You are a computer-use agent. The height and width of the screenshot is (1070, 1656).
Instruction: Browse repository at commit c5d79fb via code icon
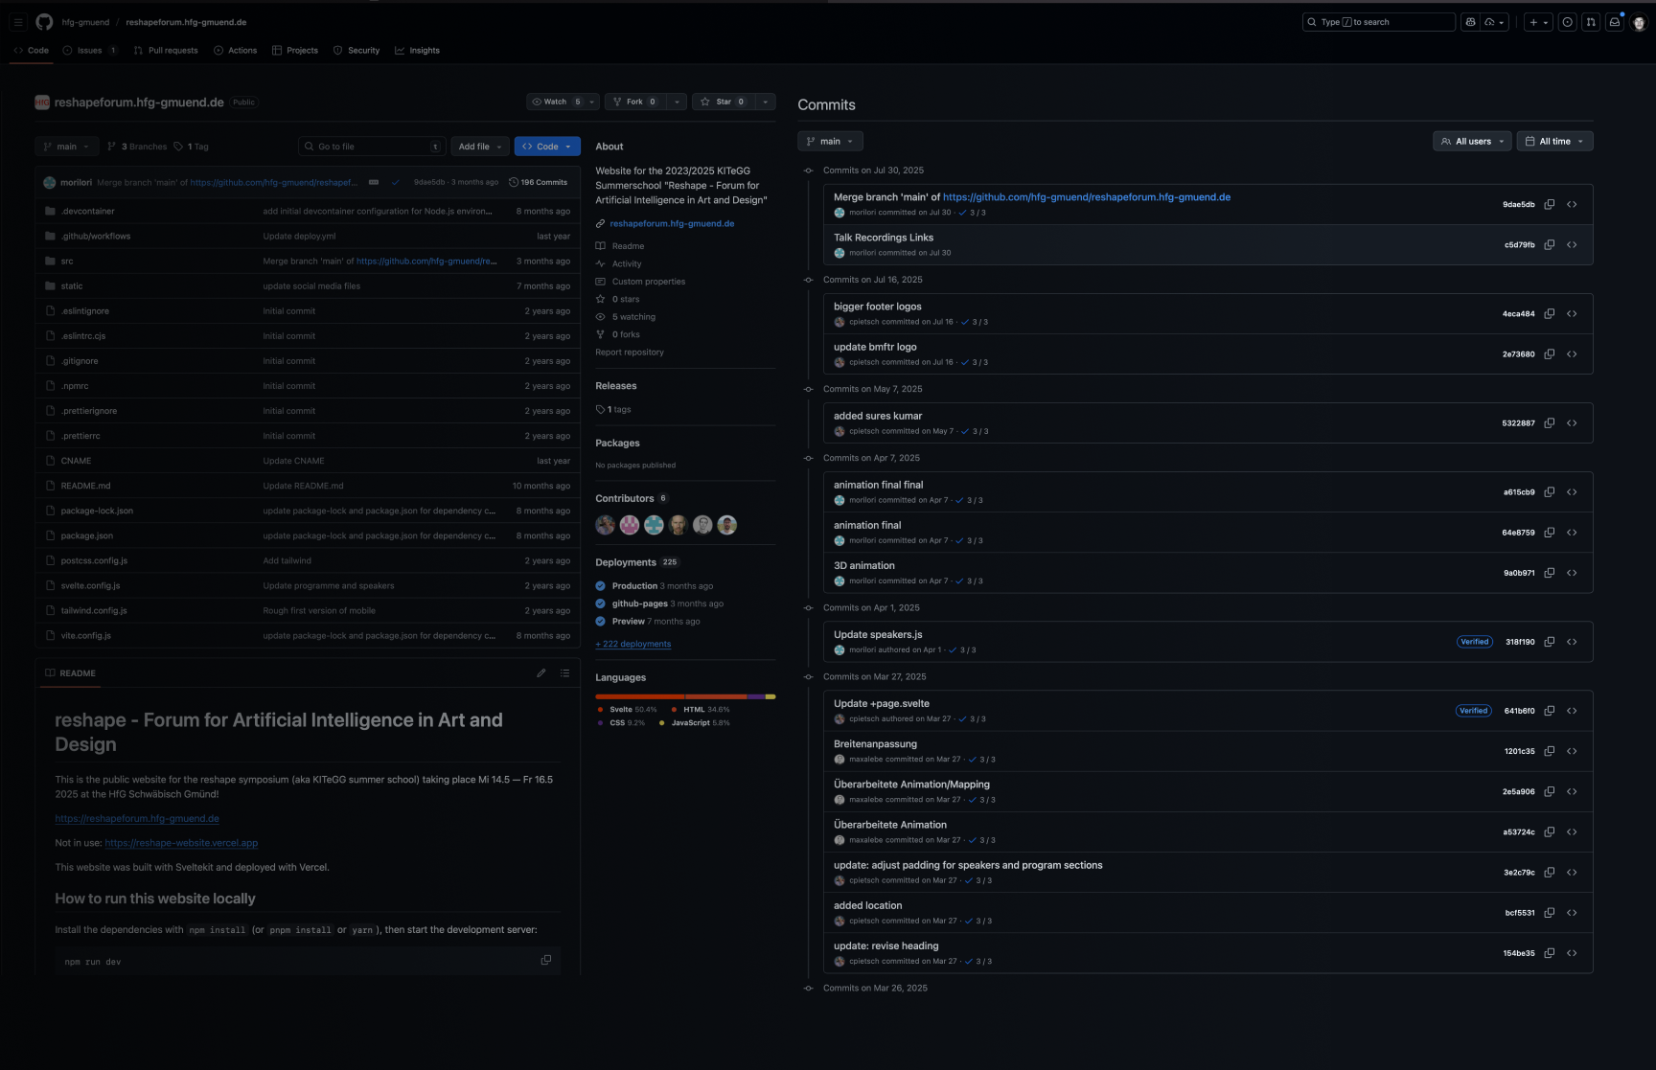1572,244
